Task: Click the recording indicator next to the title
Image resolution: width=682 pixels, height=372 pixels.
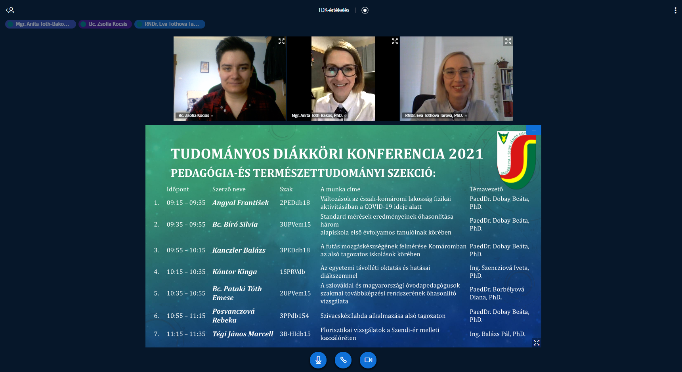Action: point(365,10)
